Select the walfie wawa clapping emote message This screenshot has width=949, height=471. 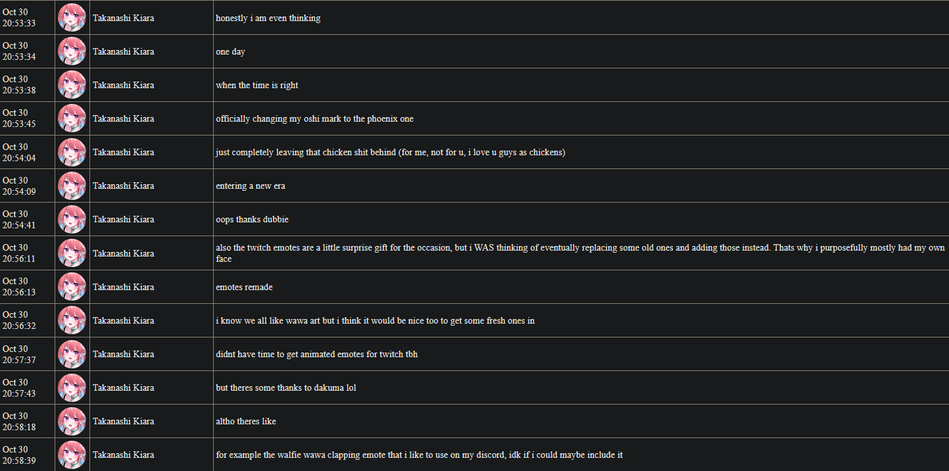pyautogui.click(x=419, y=455)
